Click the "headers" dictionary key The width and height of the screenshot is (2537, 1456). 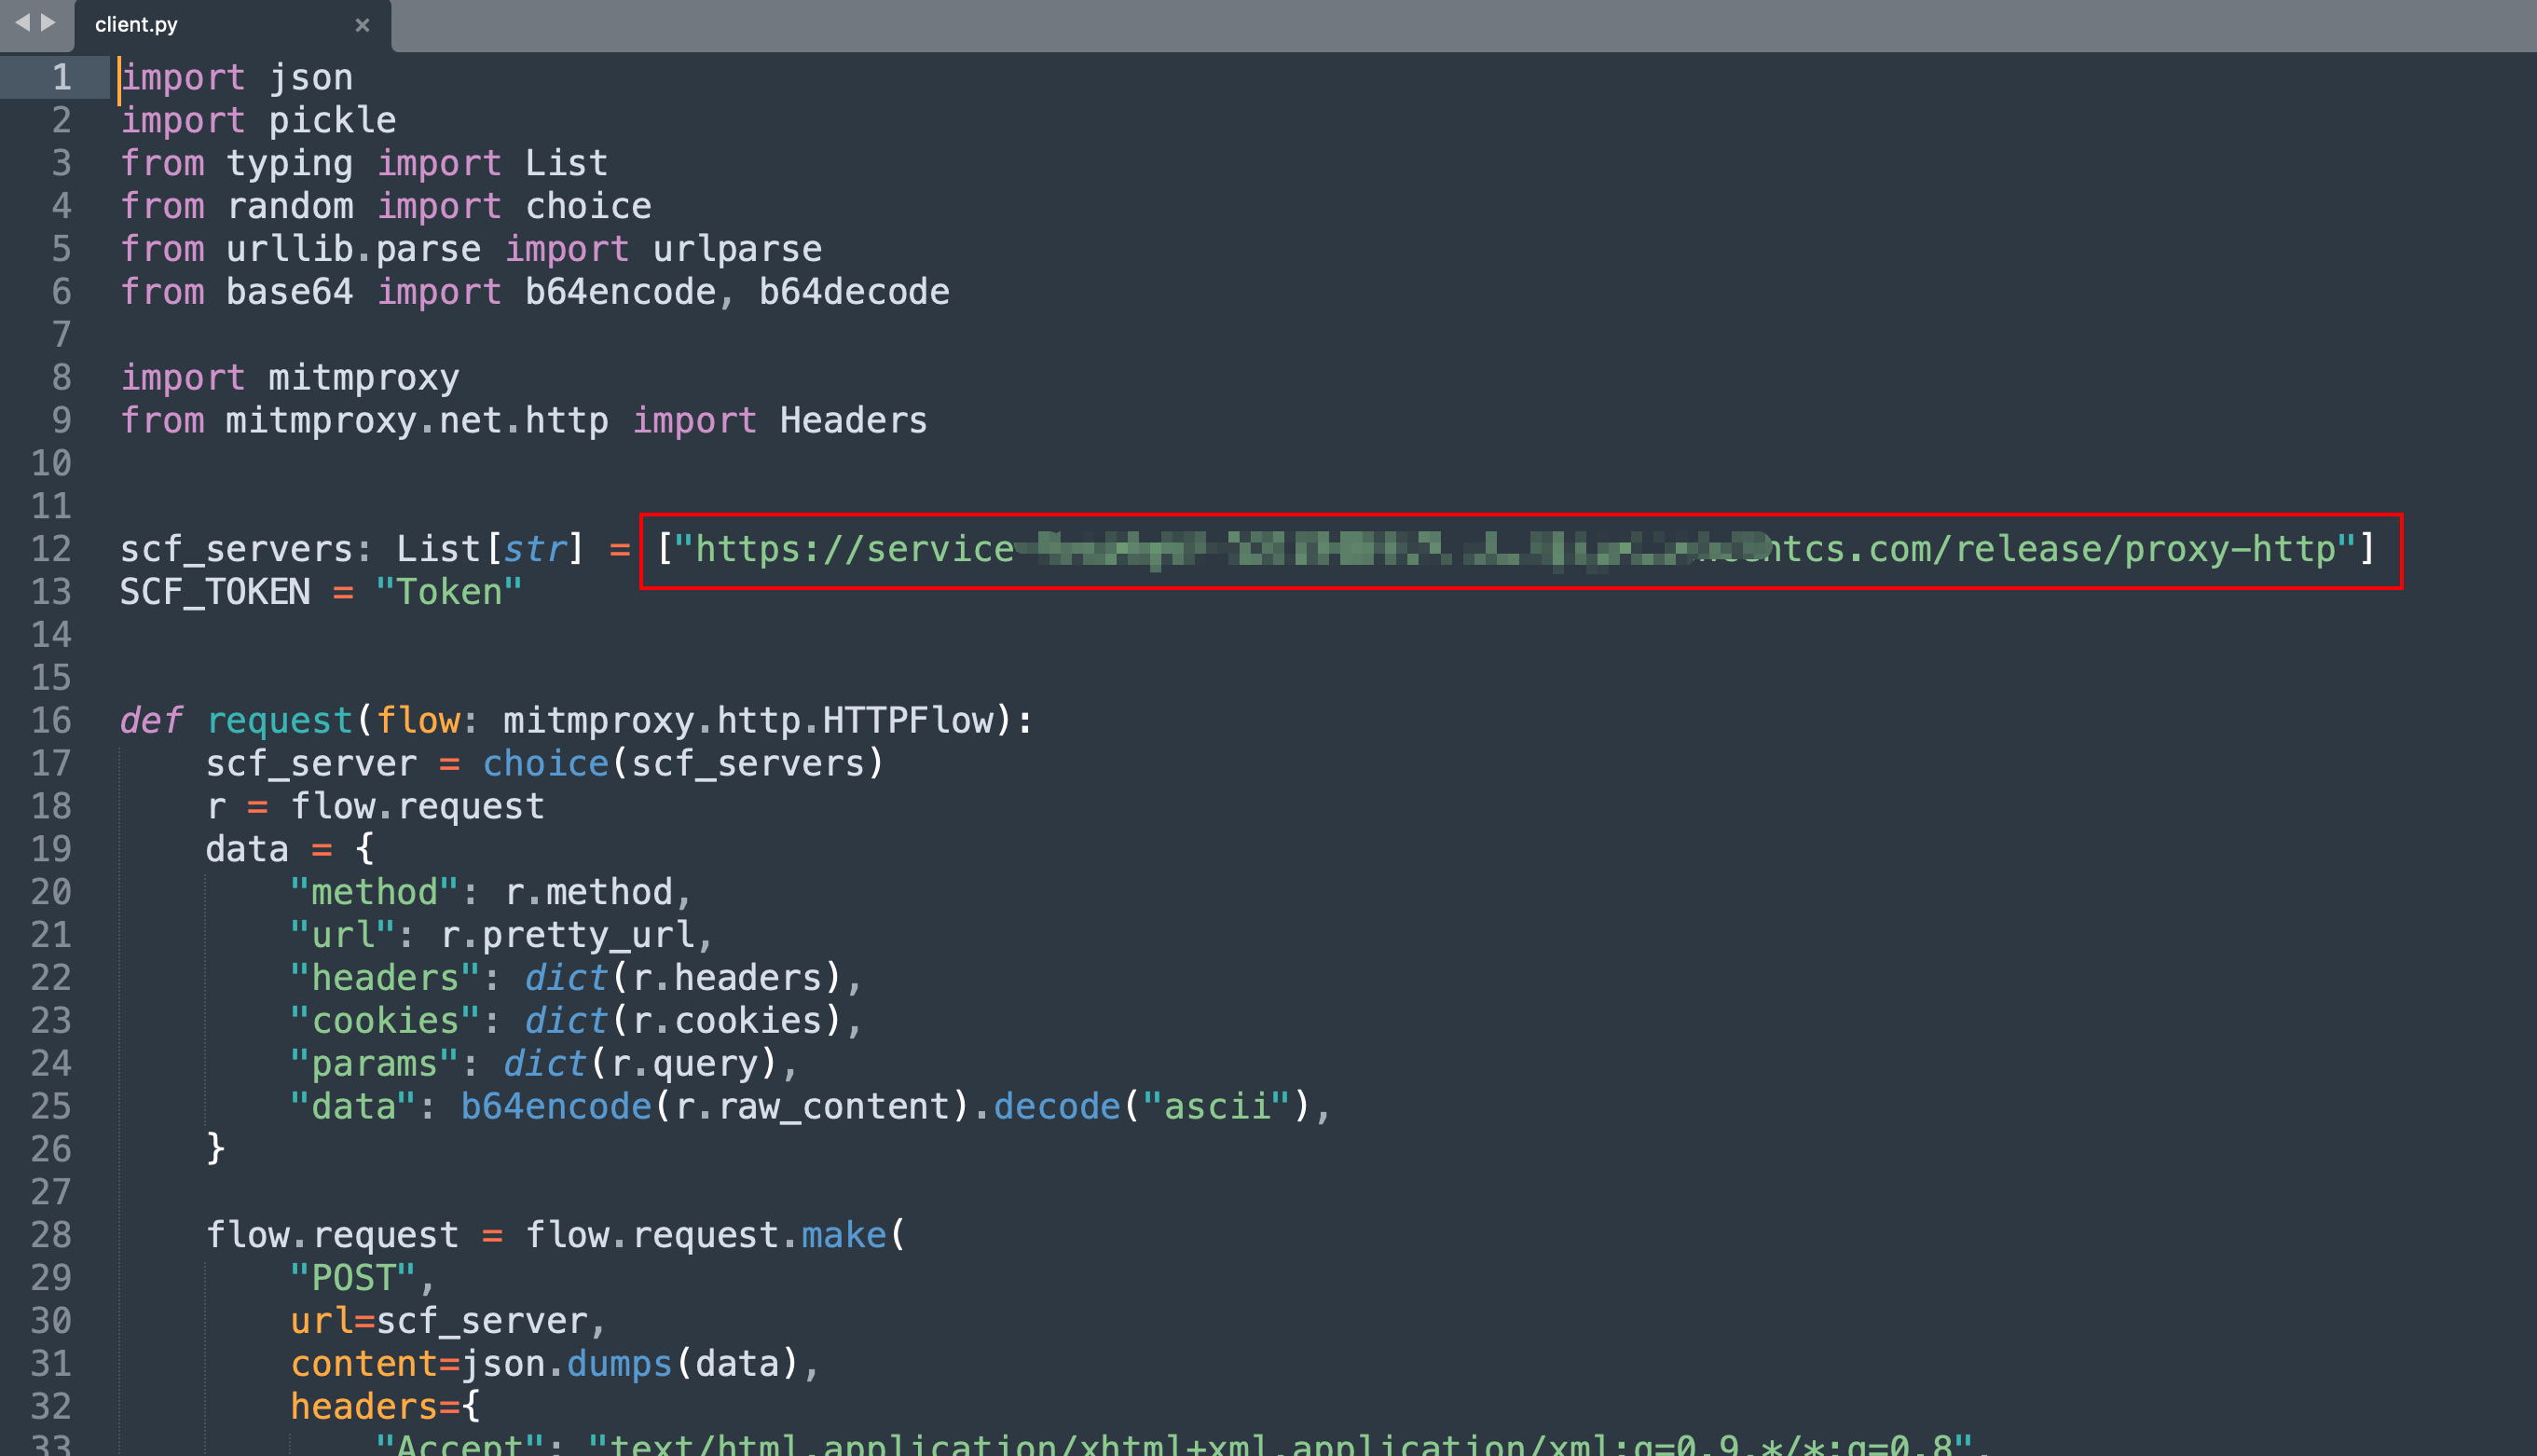click(386, 978)
